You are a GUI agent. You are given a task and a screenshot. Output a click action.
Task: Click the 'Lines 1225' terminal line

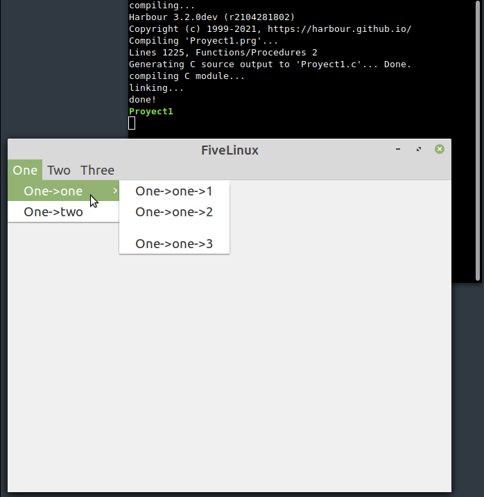223,53
